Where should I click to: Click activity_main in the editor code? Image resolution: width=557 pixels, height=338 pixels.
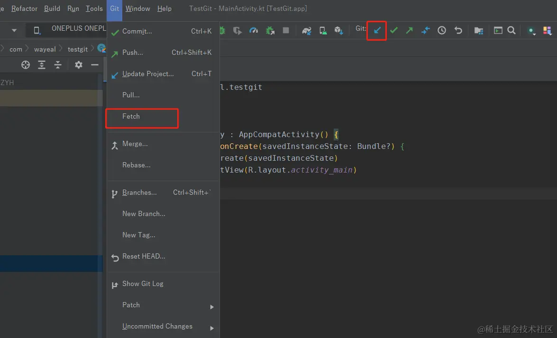pyautogui.click(x=322, y=170)
